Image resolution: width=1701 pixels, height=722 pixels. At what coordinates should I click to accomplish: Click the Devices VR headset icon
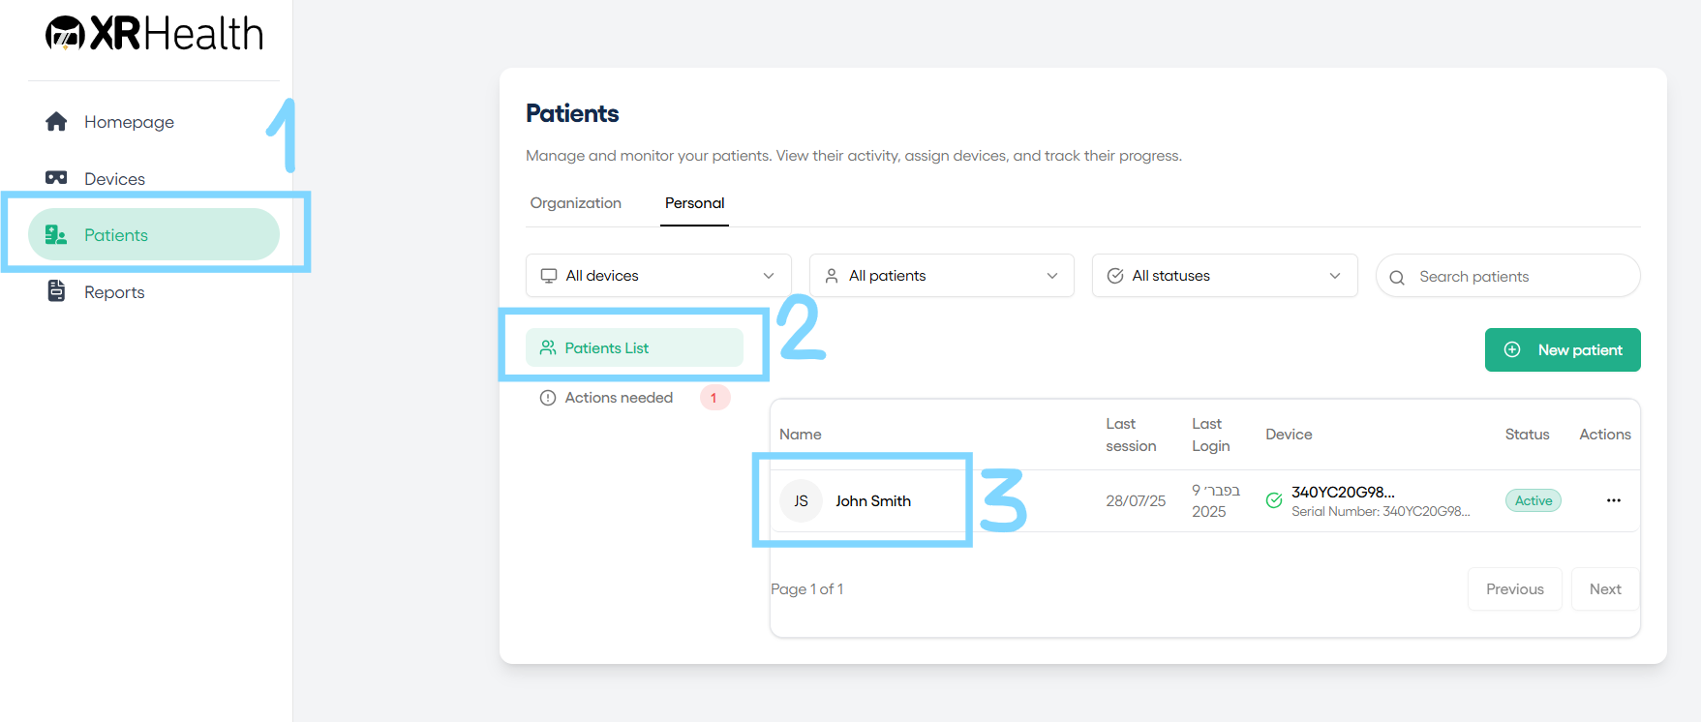point(56,177)
